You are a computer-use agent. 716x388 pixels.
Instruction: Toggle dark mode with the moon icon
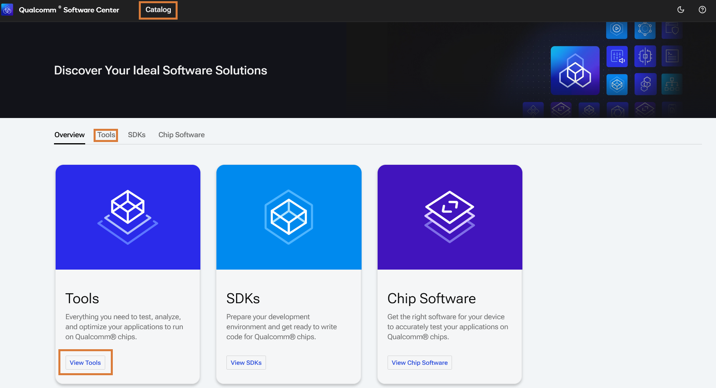[x=681, y=10]
